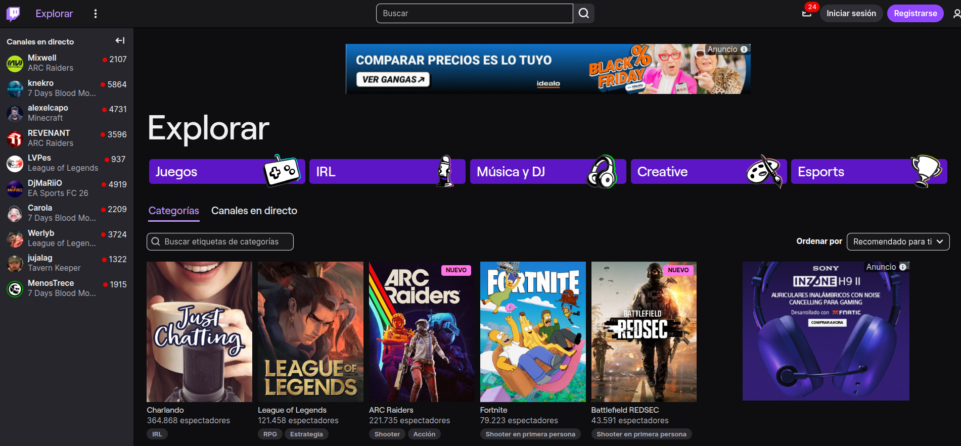Open the three-dot more options menu
961x446 pixels.
(x=96, y=14)
